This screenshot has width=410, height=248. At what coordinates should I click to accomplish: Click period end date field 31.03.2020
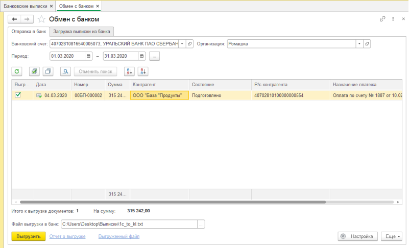tap(120, 56)
